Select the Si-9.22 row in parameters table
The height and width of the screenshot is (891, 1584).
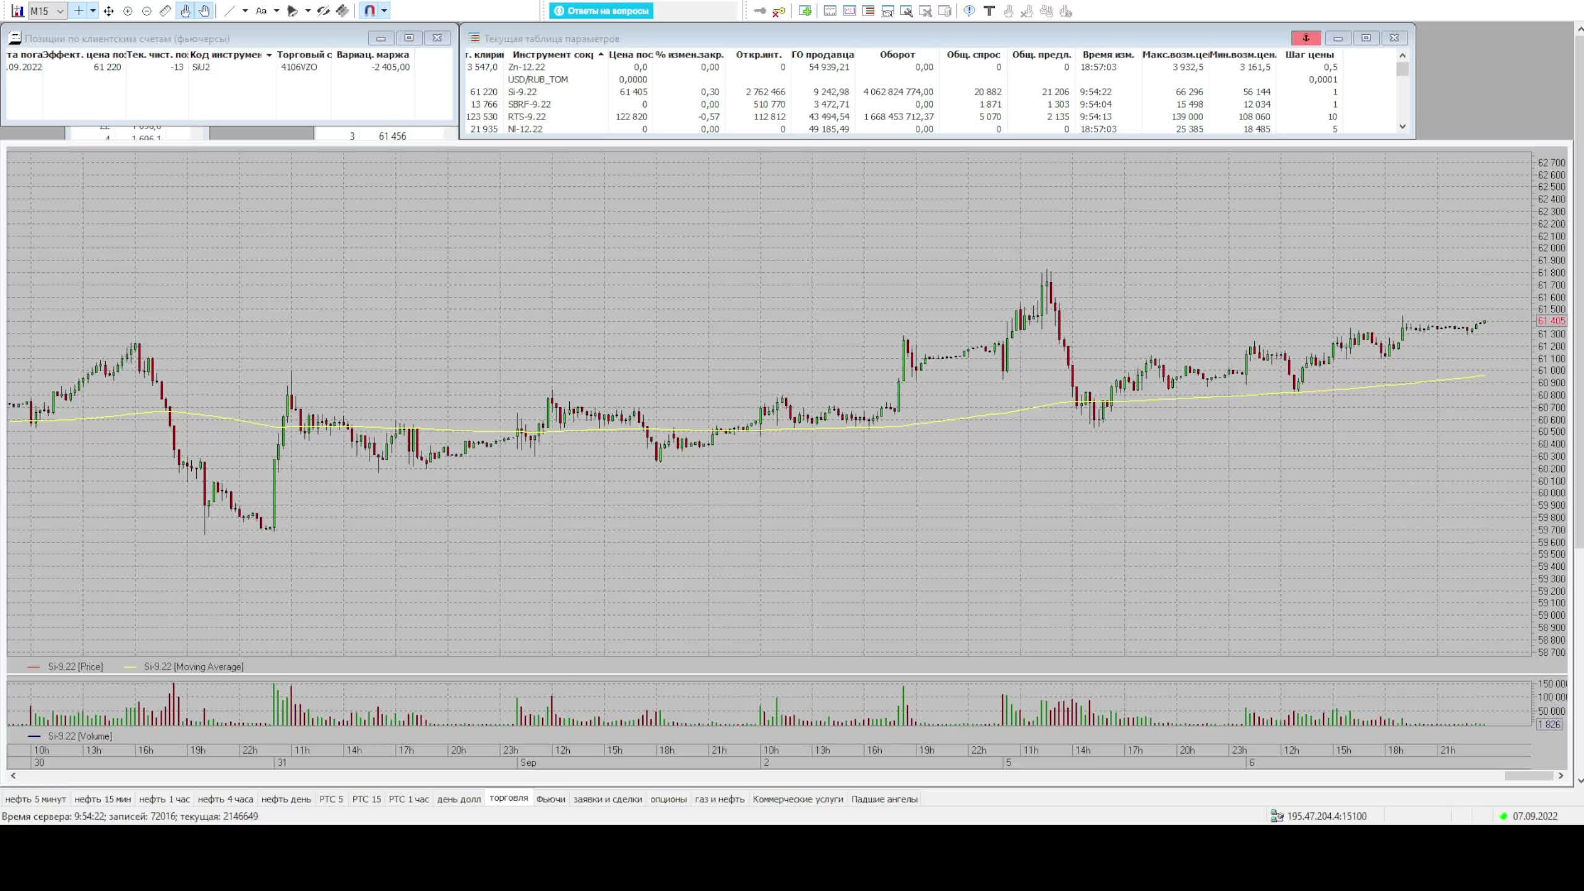click(523, 92)
